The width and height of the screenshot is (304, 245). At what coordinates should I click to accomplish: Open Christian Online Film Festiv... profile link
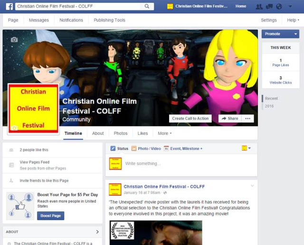(201, 6)
